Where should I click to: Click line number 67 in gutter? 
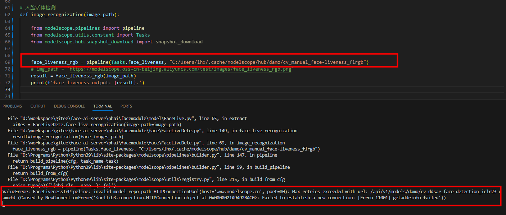[8, 48]
